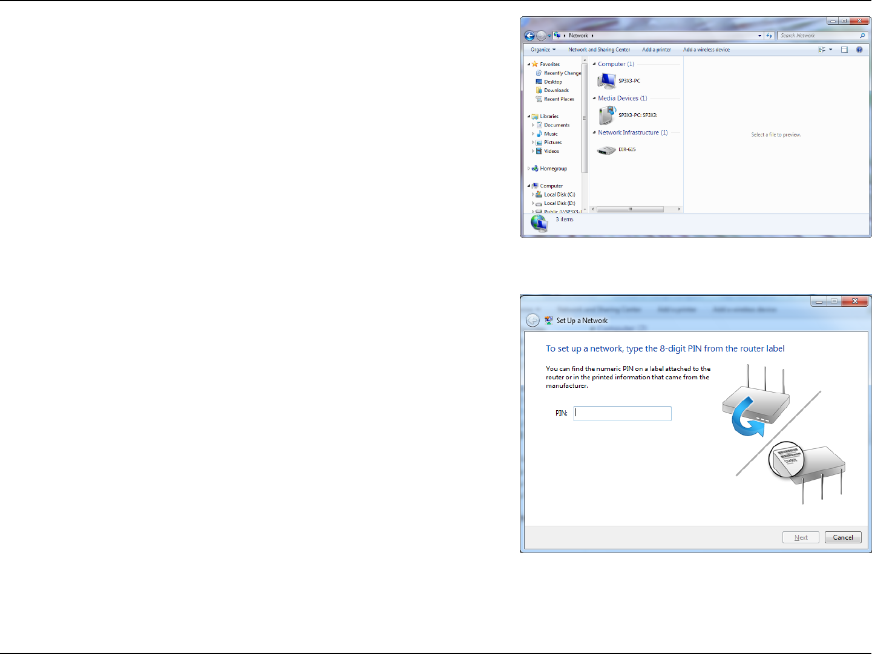Click the PIN input field
The image size is (872, 654).
(x=622, y=413)
